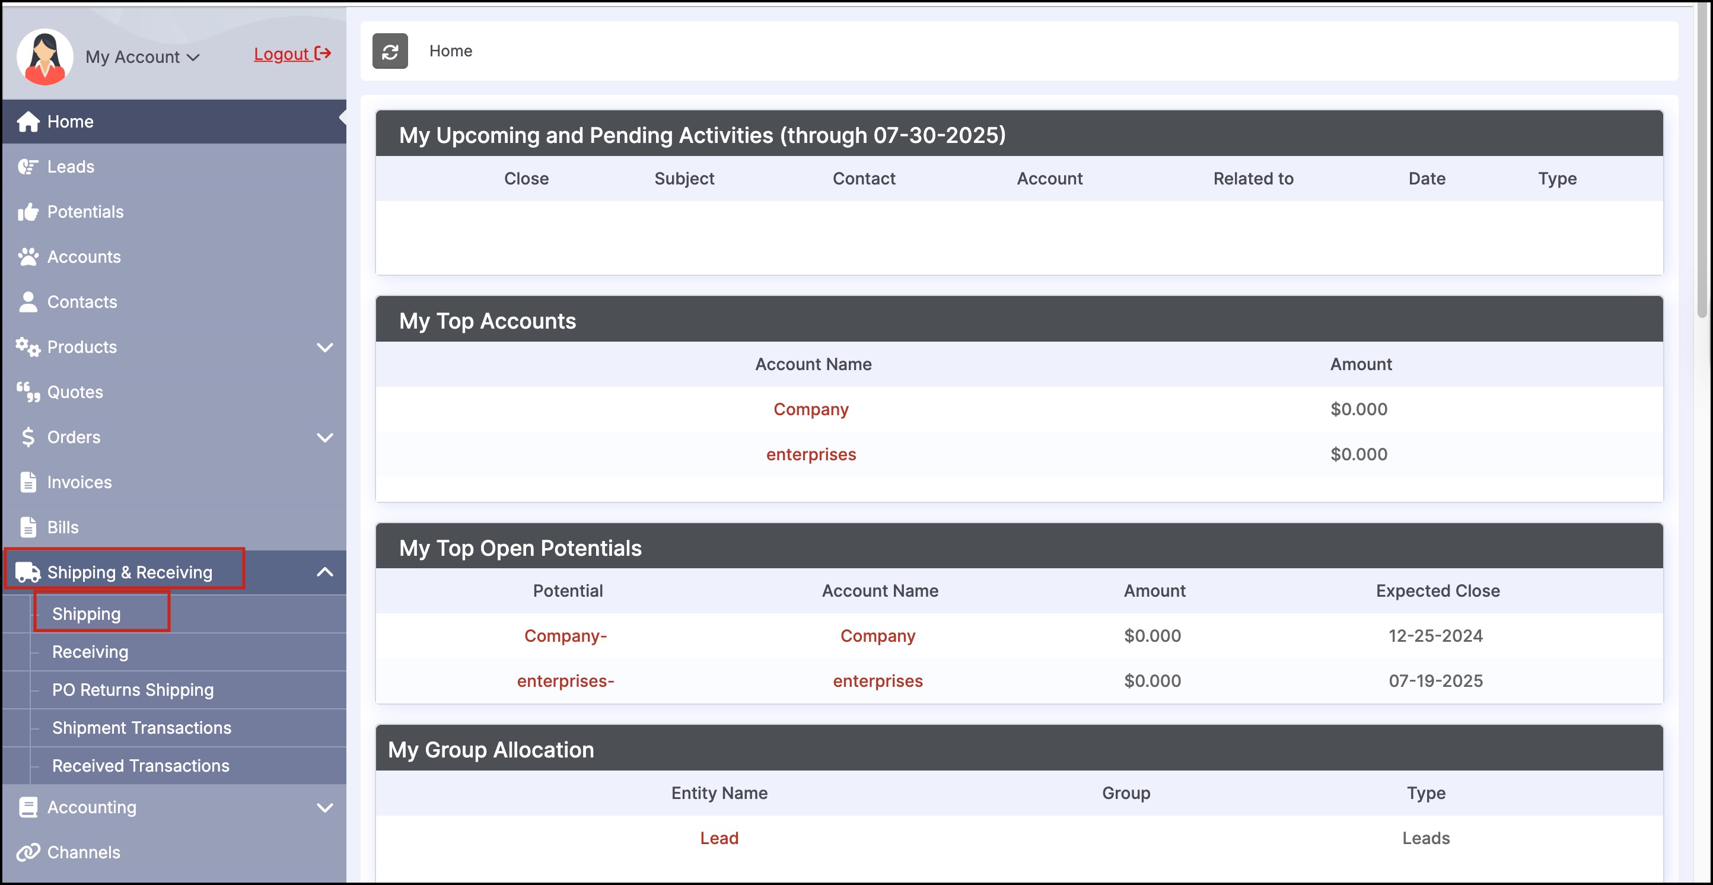Open the Contacts module
Viewport: 1713px width, 885px height.
pos(174,302)
